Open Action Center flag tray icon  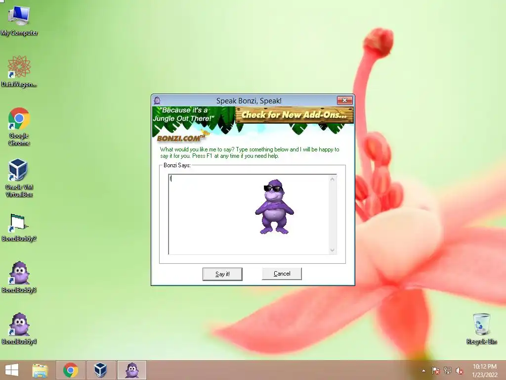tap(436, 371)
